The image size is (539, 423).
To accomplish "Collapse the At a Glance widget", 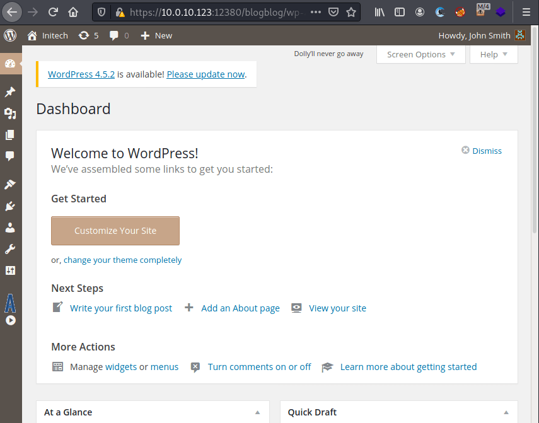I will (x=257, y=412).
